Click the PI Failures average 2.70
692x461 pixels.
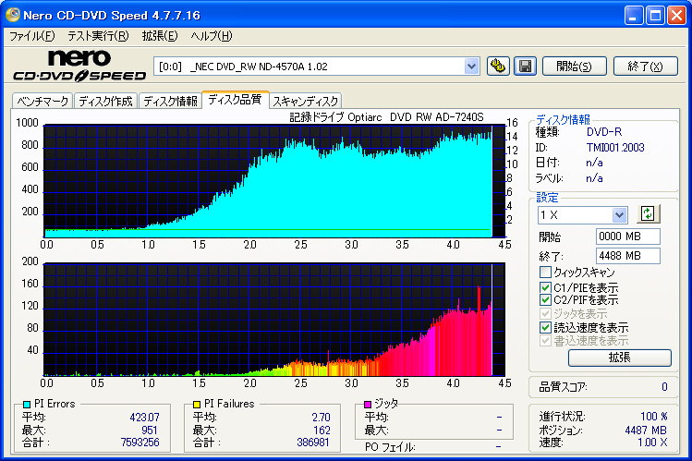coord(321,418)
